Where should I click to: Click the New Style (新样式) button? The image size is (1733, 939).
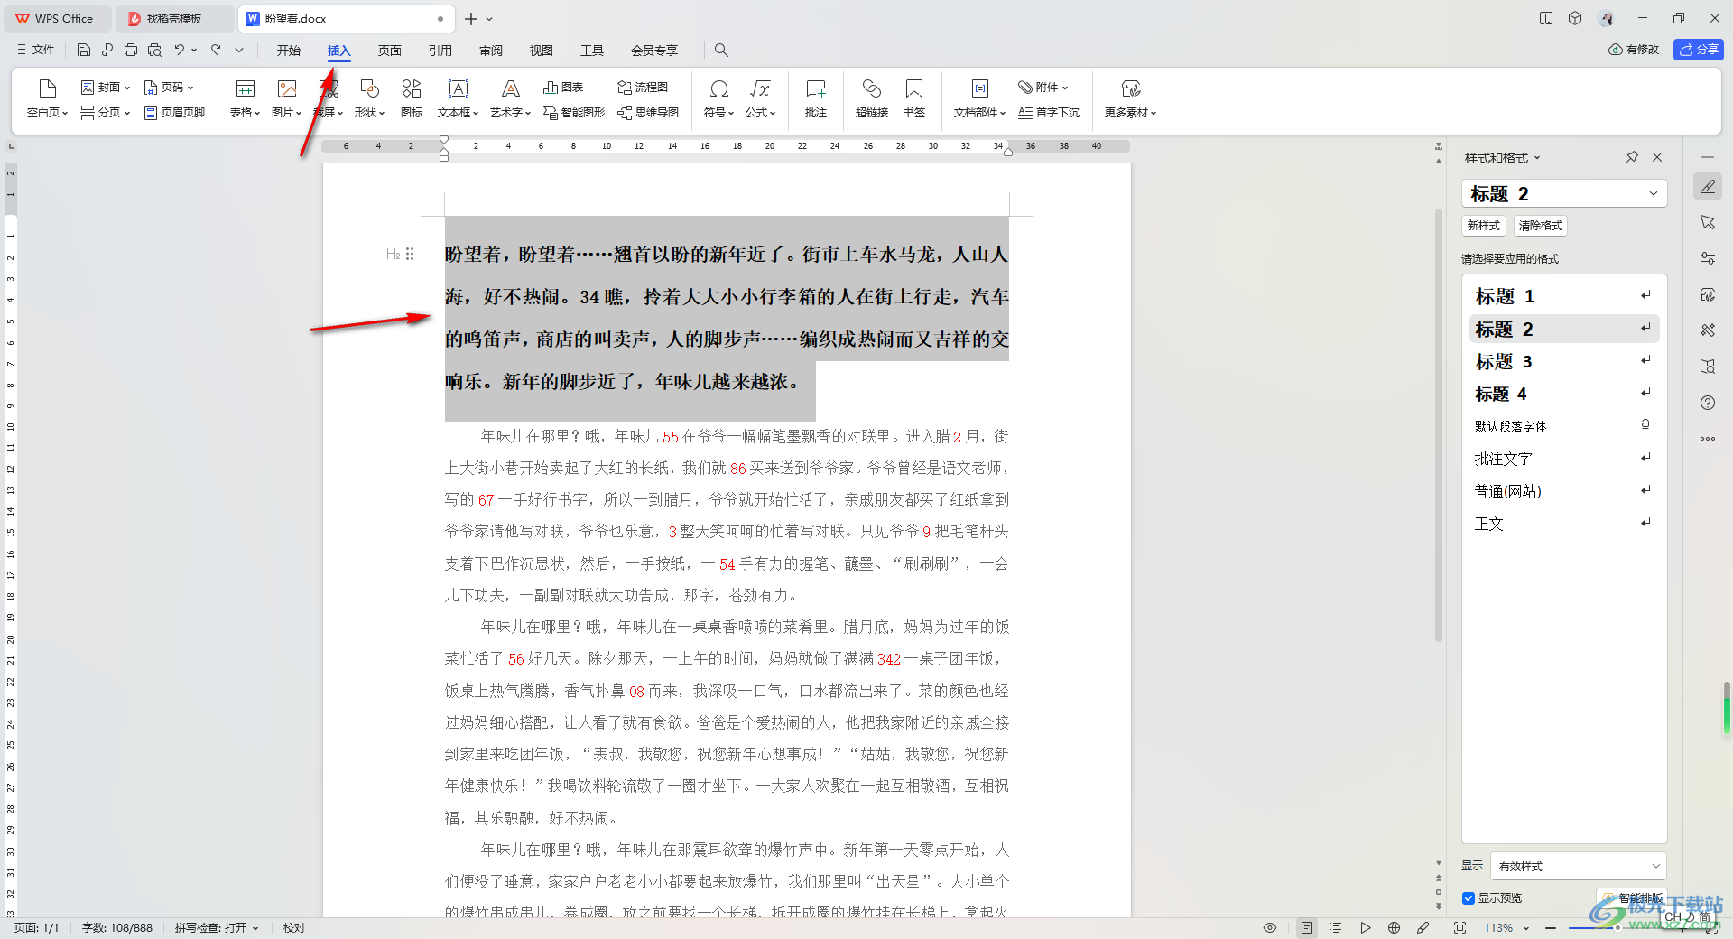(x=1484, y=226)
